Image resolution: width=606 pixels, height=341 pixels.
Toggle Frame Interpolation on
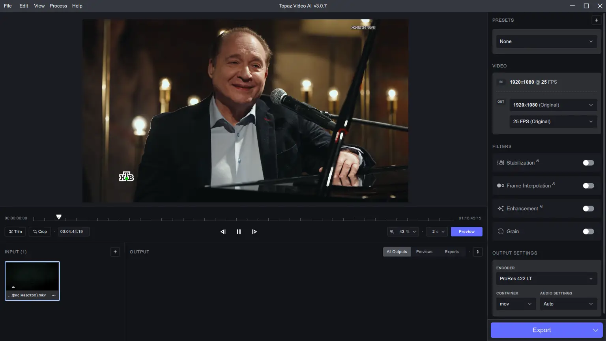(x=588, y=185)
